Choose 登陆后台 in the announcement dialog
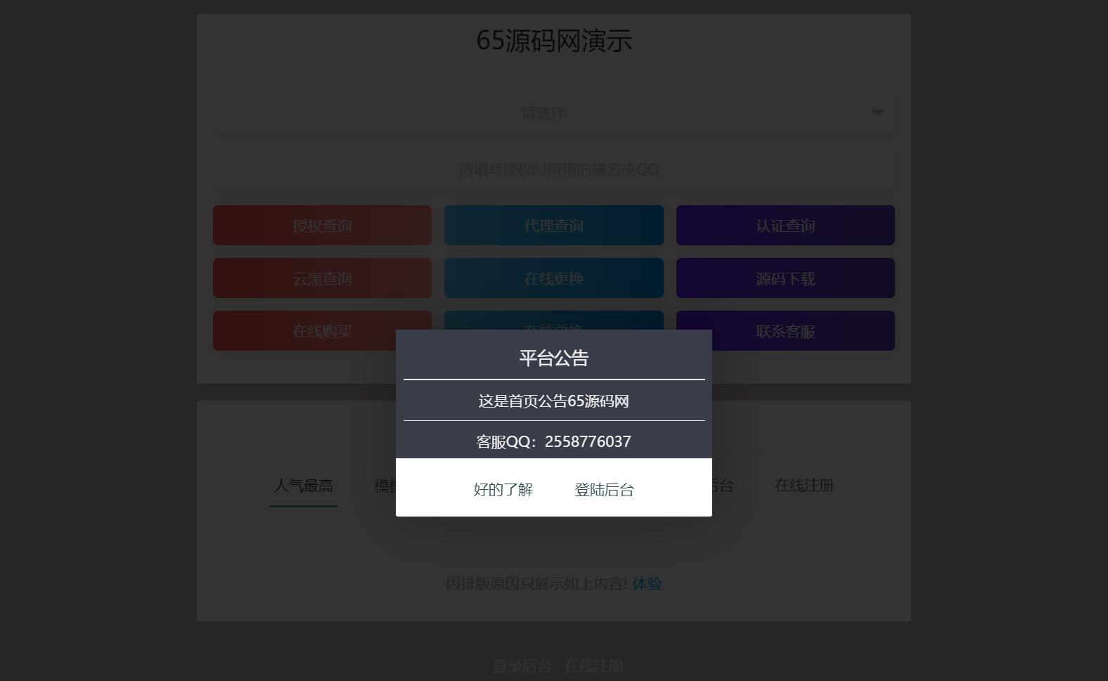 (605, 489)
